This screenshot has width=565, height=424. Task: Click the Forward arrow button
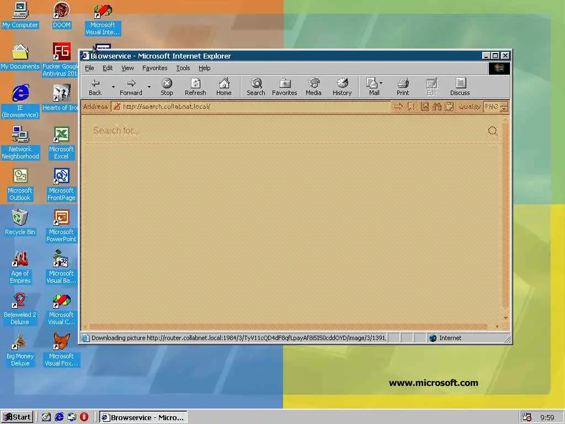[x=131, y=87]
